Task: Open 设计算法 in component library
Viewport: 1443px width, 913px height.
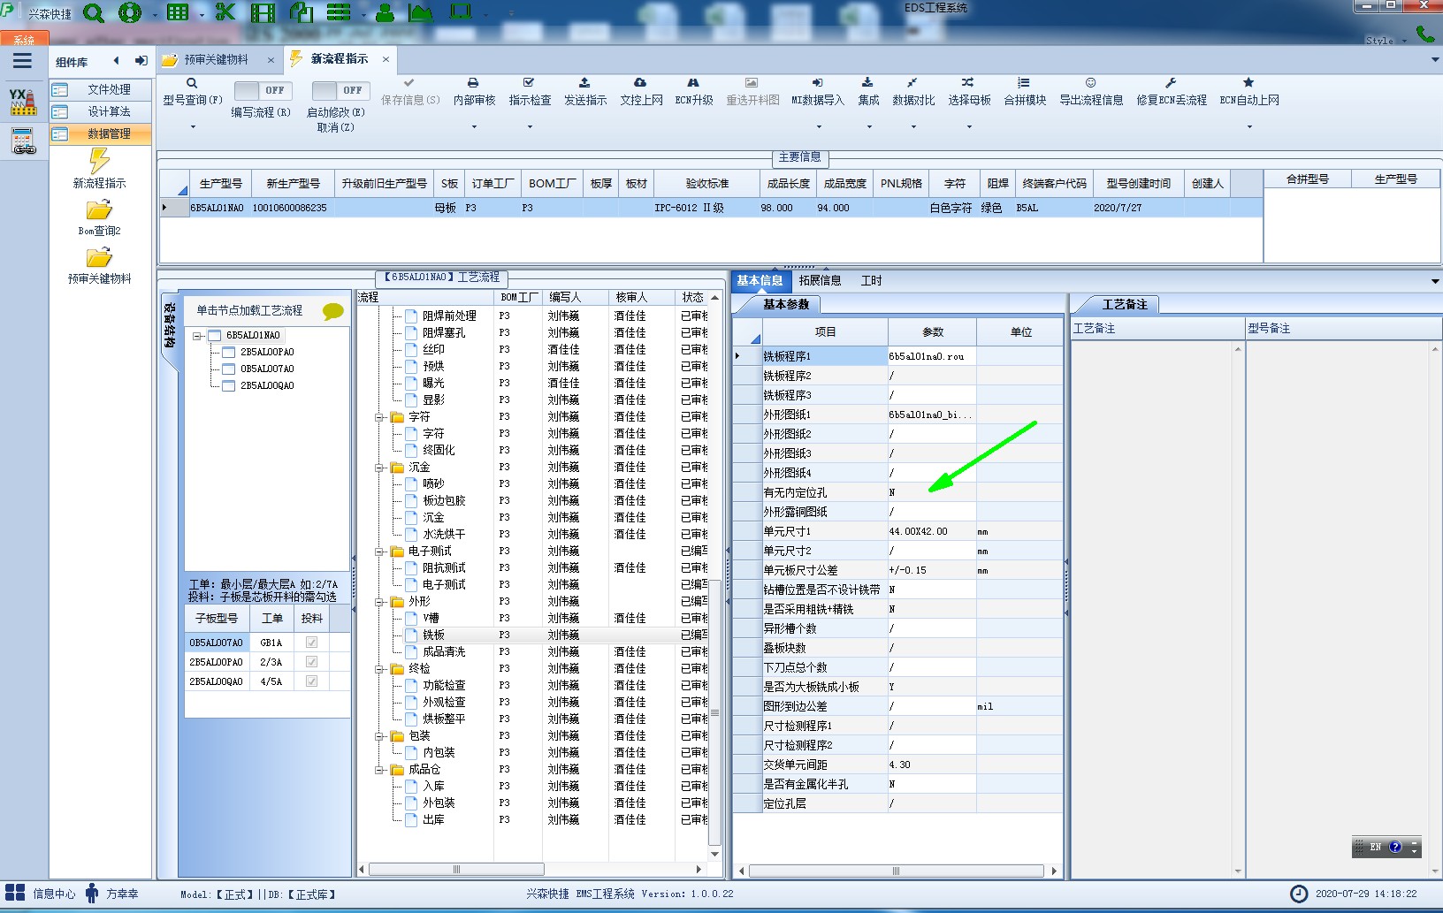Action: pos(101,111)
